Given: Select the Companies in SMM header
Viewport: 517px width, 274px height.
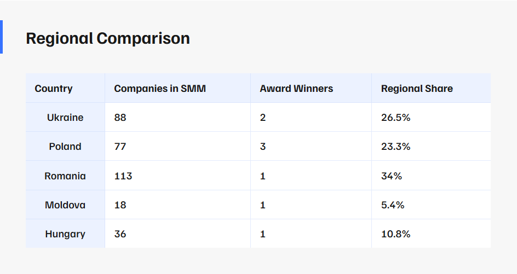Looking at the screenshot, I should [160, 89].
